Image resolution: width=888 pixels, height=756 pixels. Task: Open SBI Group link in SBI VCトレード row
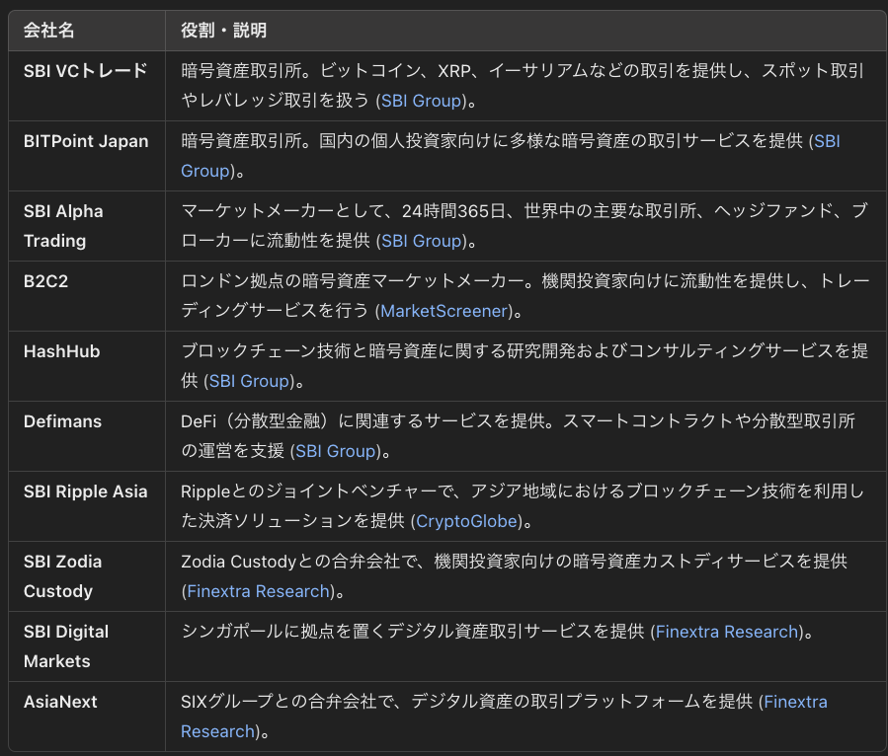point(422,101)
